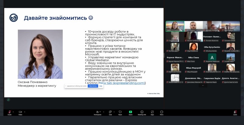
Task: Click muted mic icon beside Міша Федорей label
Action: [x=186, y=72]
